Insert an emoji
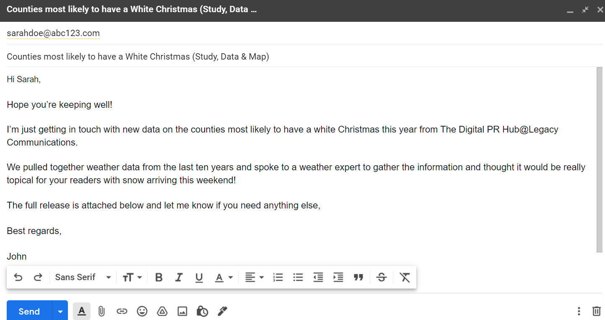The image size is (605, 320). (x=142, y=311)
